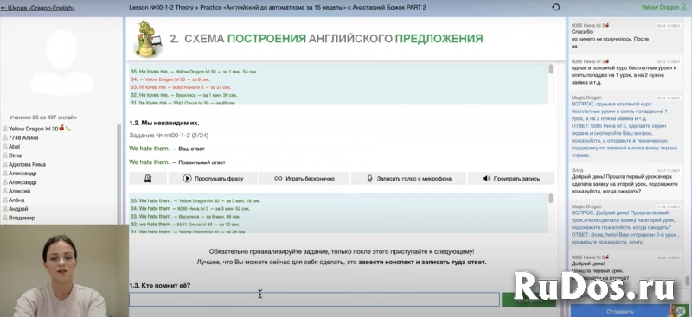Select student Андрей in list
Viewport: 692px width, 317px height.
click(x=18, y=208)
